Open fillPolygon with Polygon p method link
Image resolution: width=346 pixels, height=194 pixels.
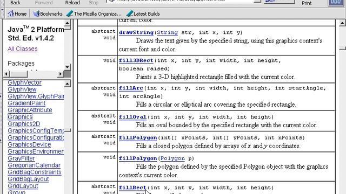138,158
